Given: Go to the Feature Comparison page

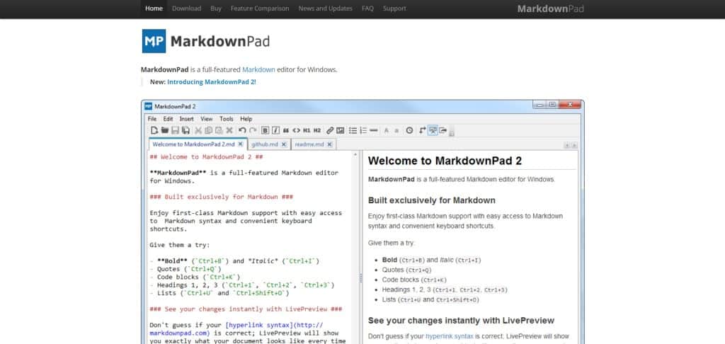Looking at the screenshot, I should click(x=260, y=8).
